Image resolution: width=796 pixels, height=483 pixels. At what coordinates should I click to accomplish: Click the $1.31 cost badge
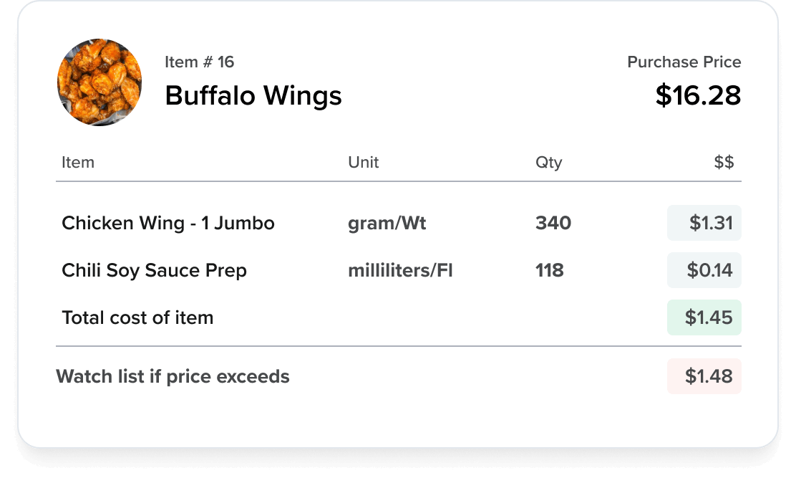(704, 223)
